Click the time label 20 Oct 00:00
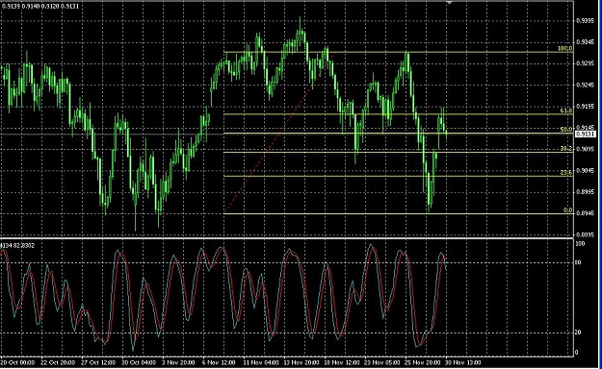 (x=17, y=362)
